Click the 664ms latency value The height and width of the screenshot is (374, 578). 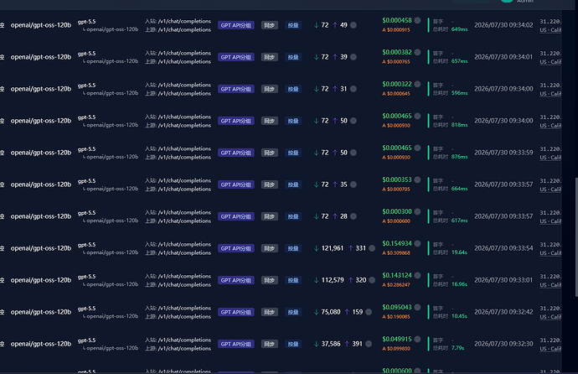click(x=459, y=189)
